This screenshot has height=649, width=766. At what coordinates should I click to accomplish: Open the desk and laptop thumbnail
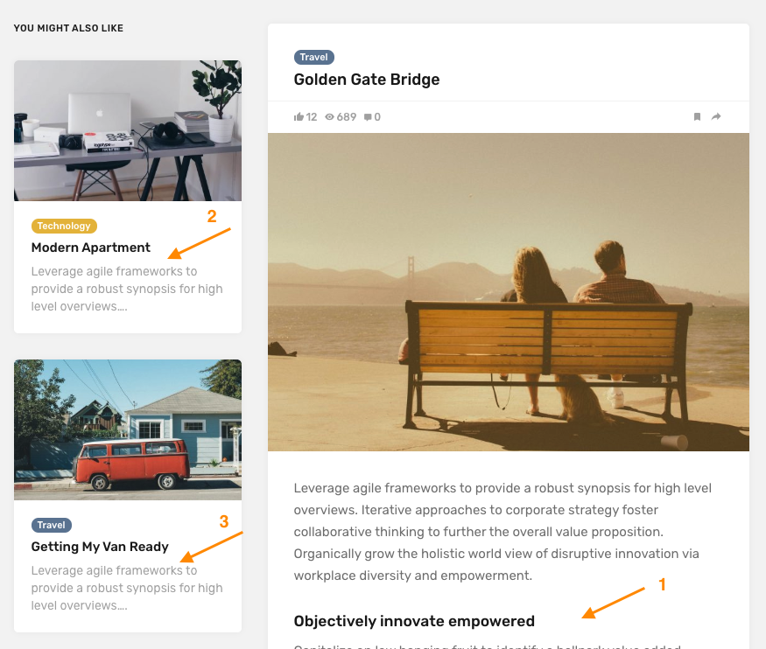128,131
